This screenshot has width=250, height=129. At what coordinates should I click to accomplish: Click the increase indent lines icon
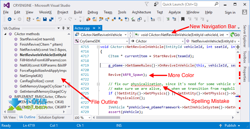click(168, 19)
